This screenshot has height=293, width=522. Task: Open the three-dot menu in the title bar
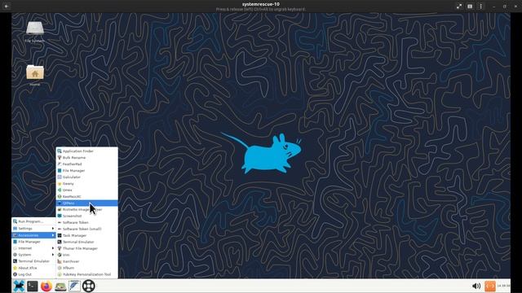pos(480,7)
